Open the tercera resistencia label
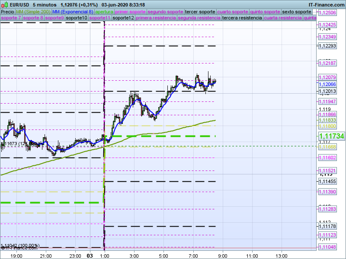 241,18
